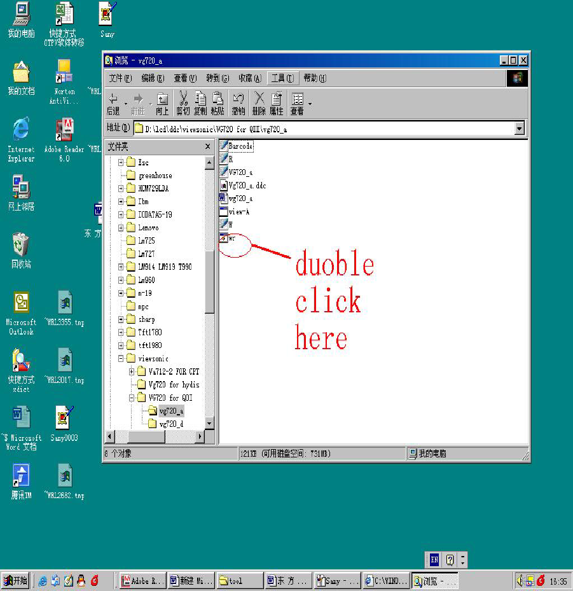Open the Tools (工具) menu
573x591 pixels.
[x=282, y=78]
